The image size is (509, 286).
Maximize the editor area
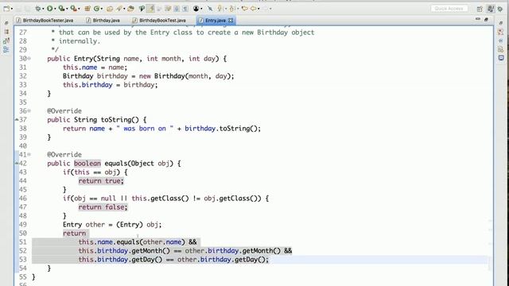pos(486,19)
